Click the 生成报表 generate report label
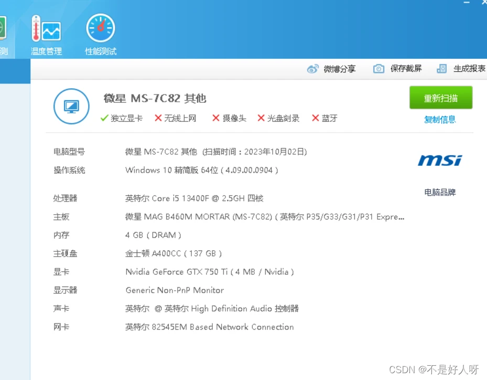The image size is (487, 380). 469,68
